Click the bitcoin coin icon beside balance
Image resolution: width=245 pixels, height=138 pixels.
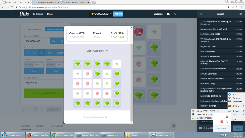pos(92,14)
